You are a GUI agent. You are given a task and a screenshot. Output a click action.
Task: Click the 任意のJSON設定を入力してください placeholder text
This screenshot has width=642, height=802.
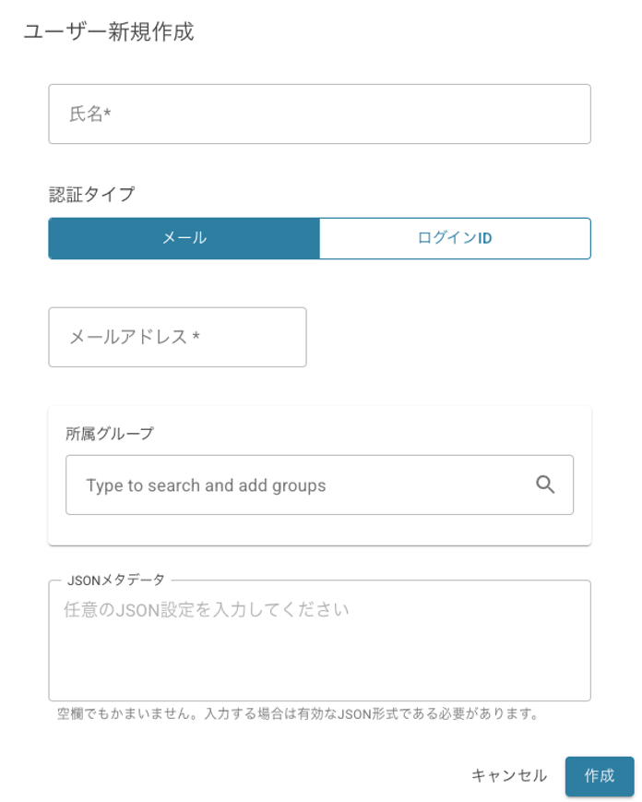click(207, 610)
